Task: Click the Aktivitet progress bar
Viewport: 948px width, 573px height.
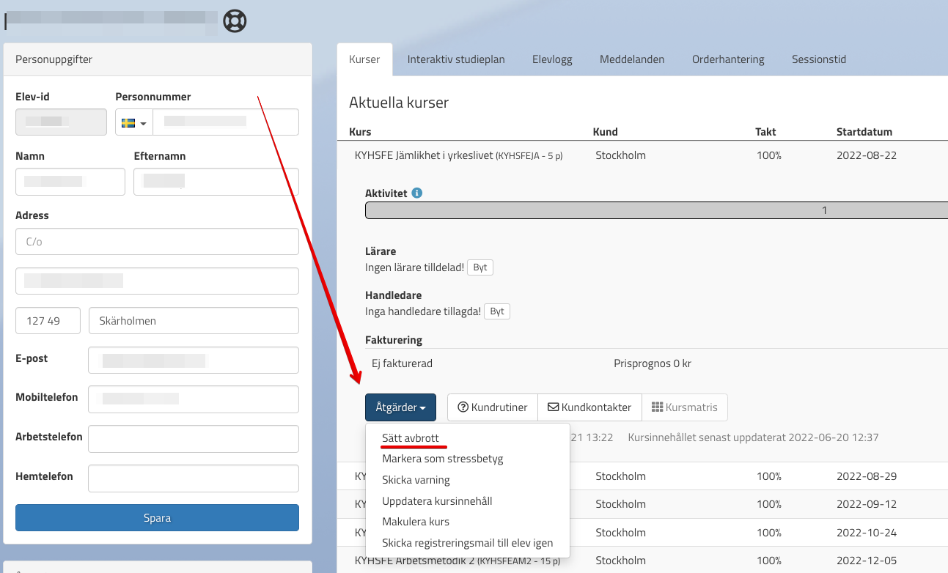Action: (x=656, y=210)
